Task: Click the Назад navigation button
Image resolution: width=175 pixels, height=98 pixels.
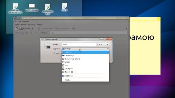Action: pyautogui.click(x=20, y=33)
